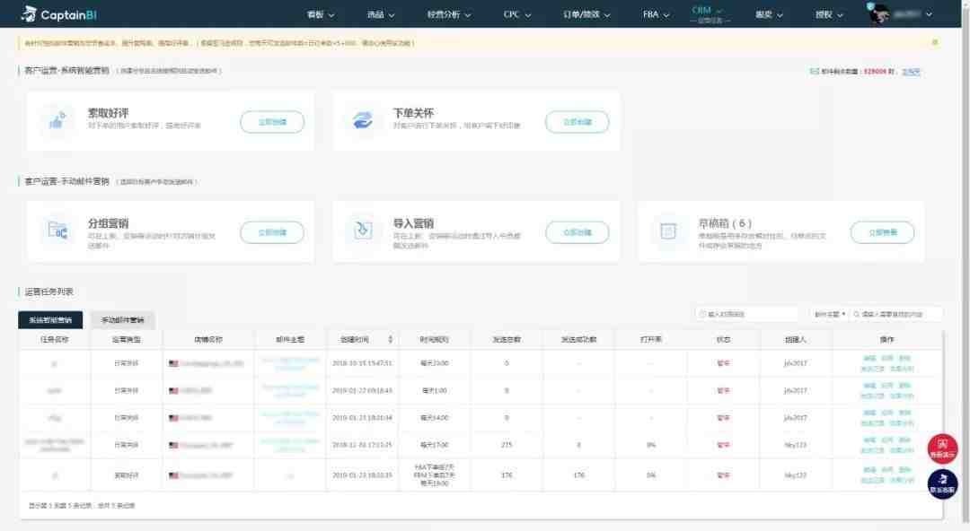Expand the 授权 navigation menu

pos(830,14)
